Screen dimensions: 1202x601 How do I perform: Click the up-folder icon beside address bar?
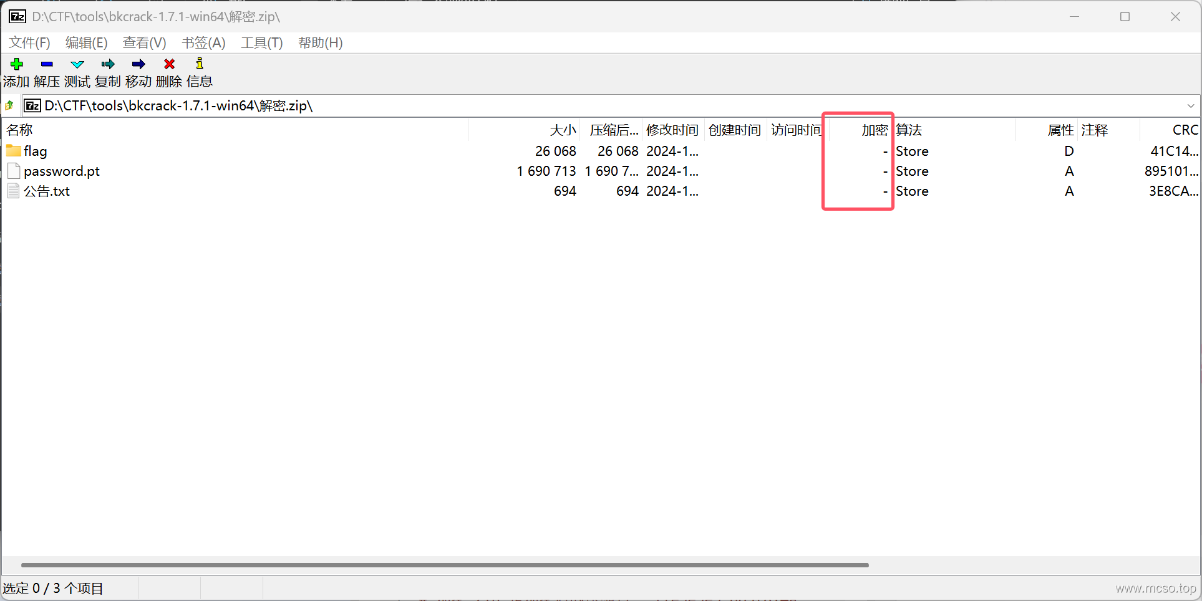tap(9, 105)
